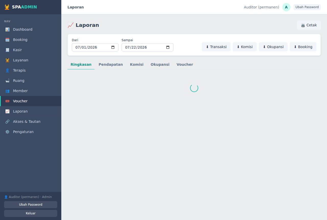Image resolution: width=327 pixels, height=220 pixels.
Task: Click the Ruang bathtub icon
Action: tap(7, 81)
